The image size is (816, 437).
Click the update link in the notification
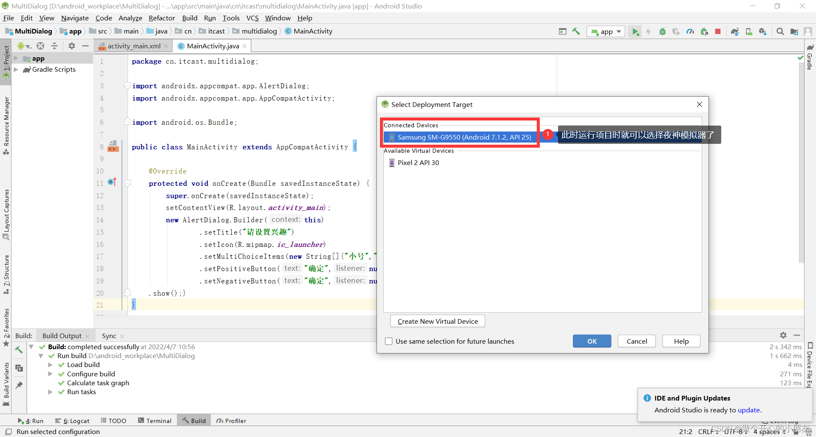(748, 410)
